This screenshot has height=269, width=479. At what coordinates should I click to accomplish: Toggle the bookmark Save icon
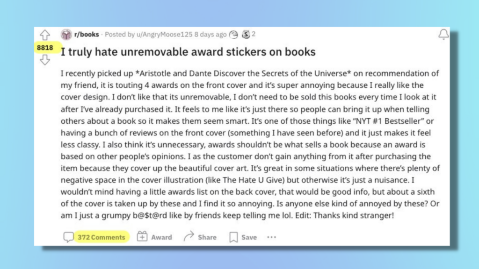pyautogui.click(x=233, y=237)
